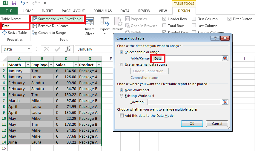Click the Excel application icon
Viewport: 255px width, 151px height.
point(5,3)
